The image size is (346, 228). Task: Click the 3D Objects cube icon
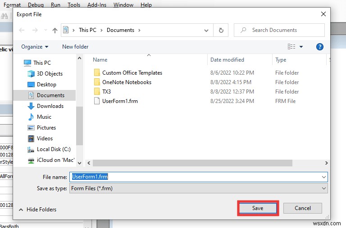(31, 74)
